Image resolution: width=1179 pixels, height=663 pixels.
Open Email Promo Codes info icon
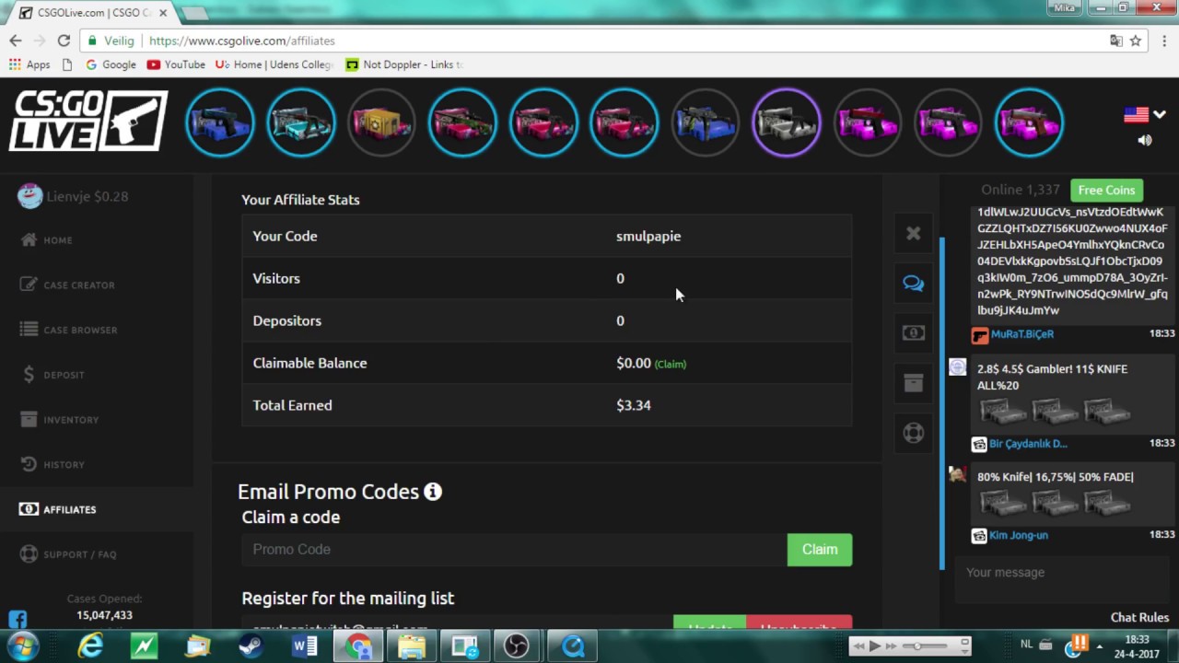(x=433, y=492)
